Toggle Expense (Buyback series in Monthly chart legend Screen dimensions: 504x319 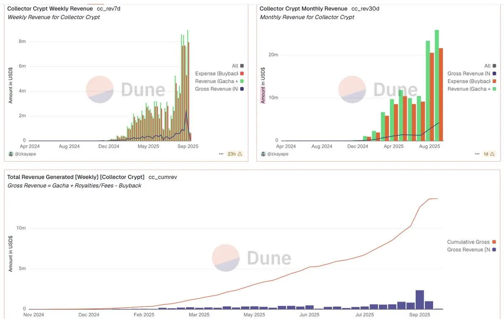(x=472, y=81)
